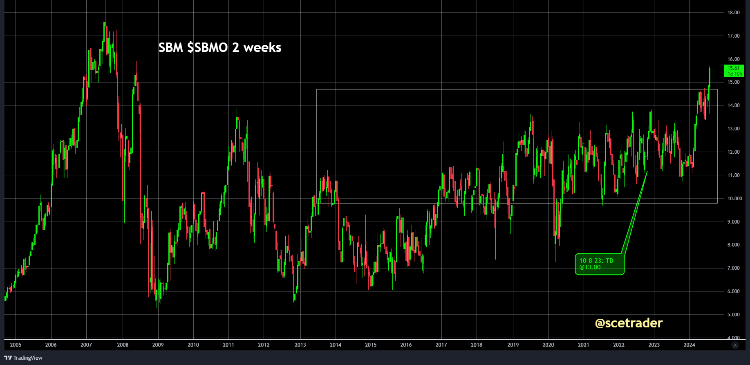Screen dimensions: 750x365
Task: Click the 2014 label on time axis
Action: point(336,345)
